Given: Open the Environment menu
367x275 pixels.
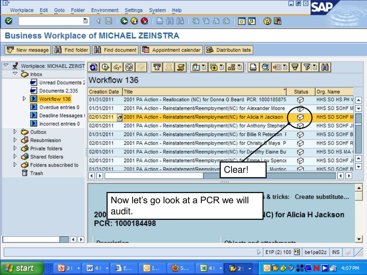Looking at the screenshot, I should click(105, 10).
